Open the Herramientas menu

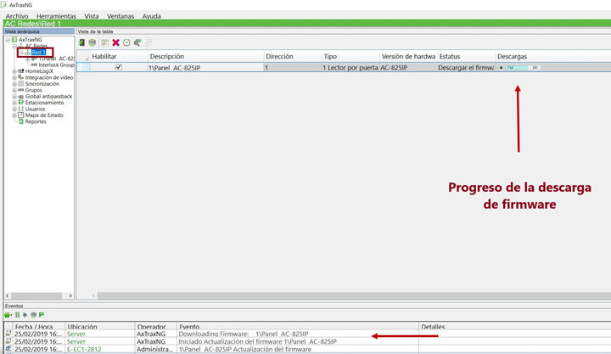click(x=56, y=16)
